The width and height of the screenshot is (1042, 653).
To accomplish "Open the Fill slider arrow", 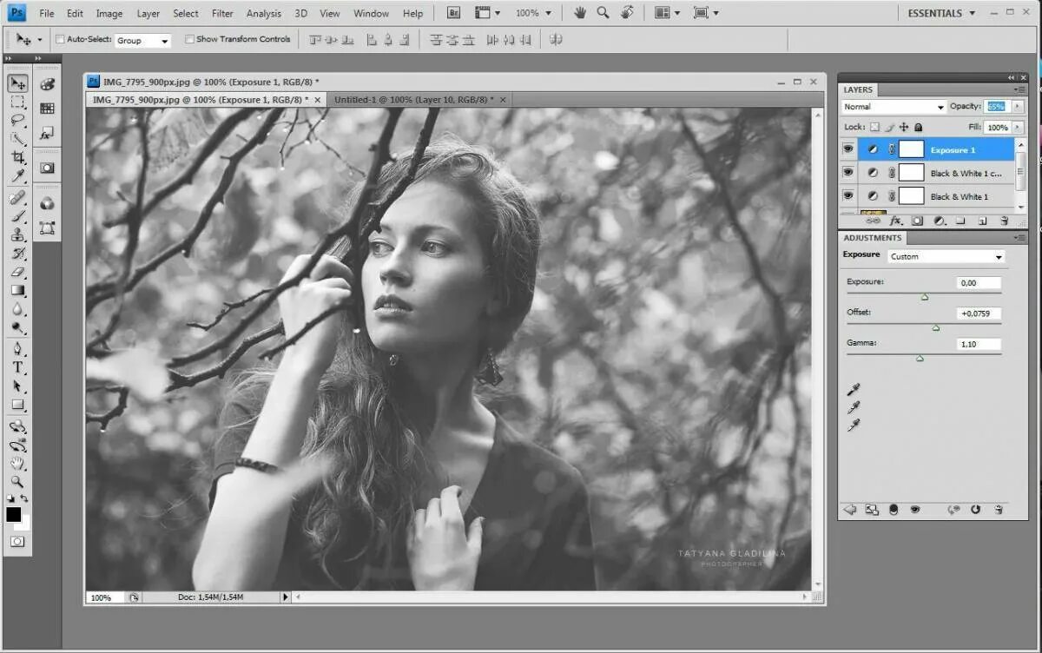I will (x=1018, y=127).
